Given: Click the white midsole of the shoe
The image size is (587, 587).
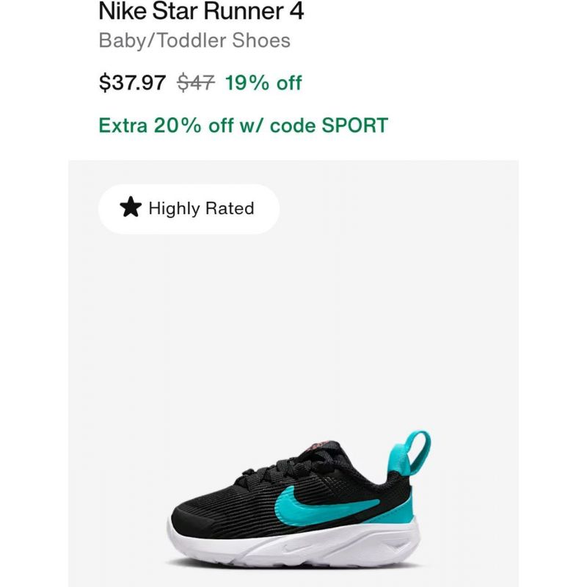Looking at the screenshot, I should pyautogui.click(x=296, y=543).
